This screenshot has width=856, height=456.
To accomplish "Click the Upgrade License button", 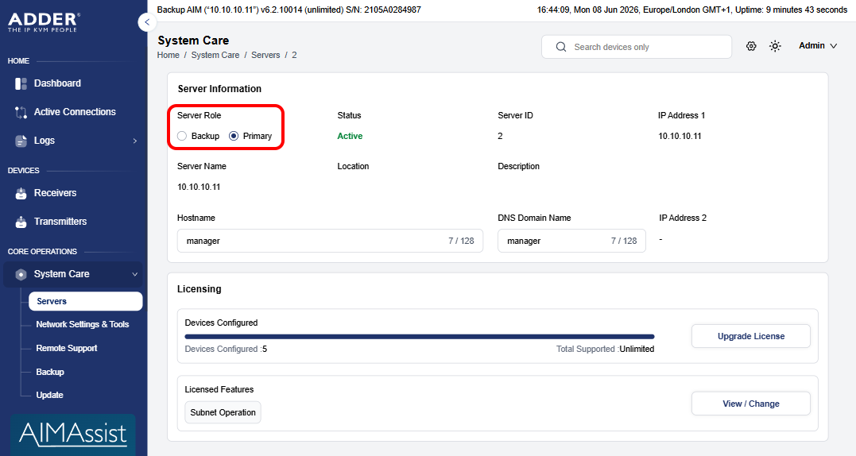I will [750, 336].
